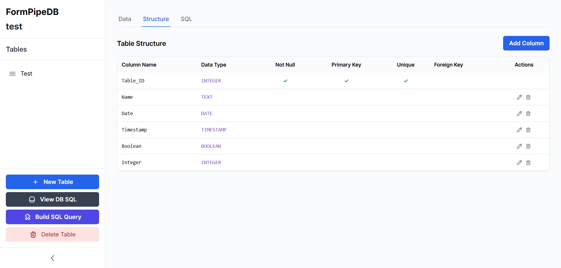
Task: Click the Table_ID column name
Action: (133, 81)
